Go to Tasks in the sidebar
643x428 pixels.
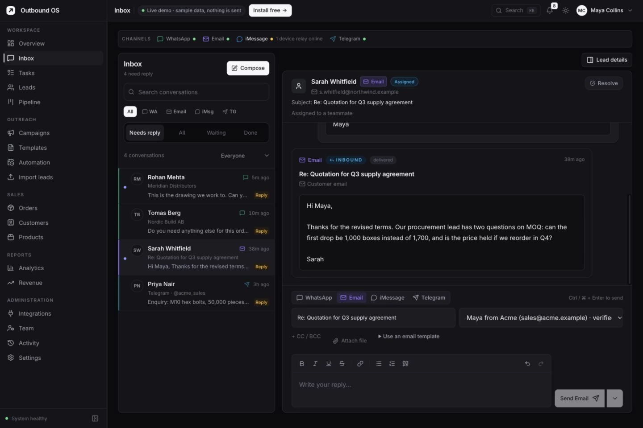point(53,73)
